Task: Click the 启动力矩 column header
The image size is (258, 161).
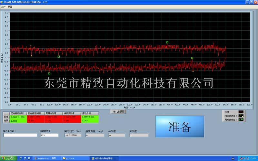Action: pyautogui.click(x=90, y=113)
